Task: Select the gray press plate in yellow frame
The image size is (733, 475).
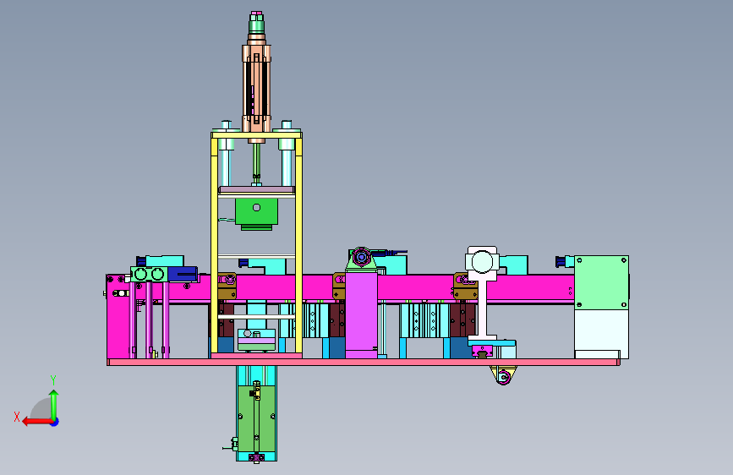Action: (x=256, y=190)
